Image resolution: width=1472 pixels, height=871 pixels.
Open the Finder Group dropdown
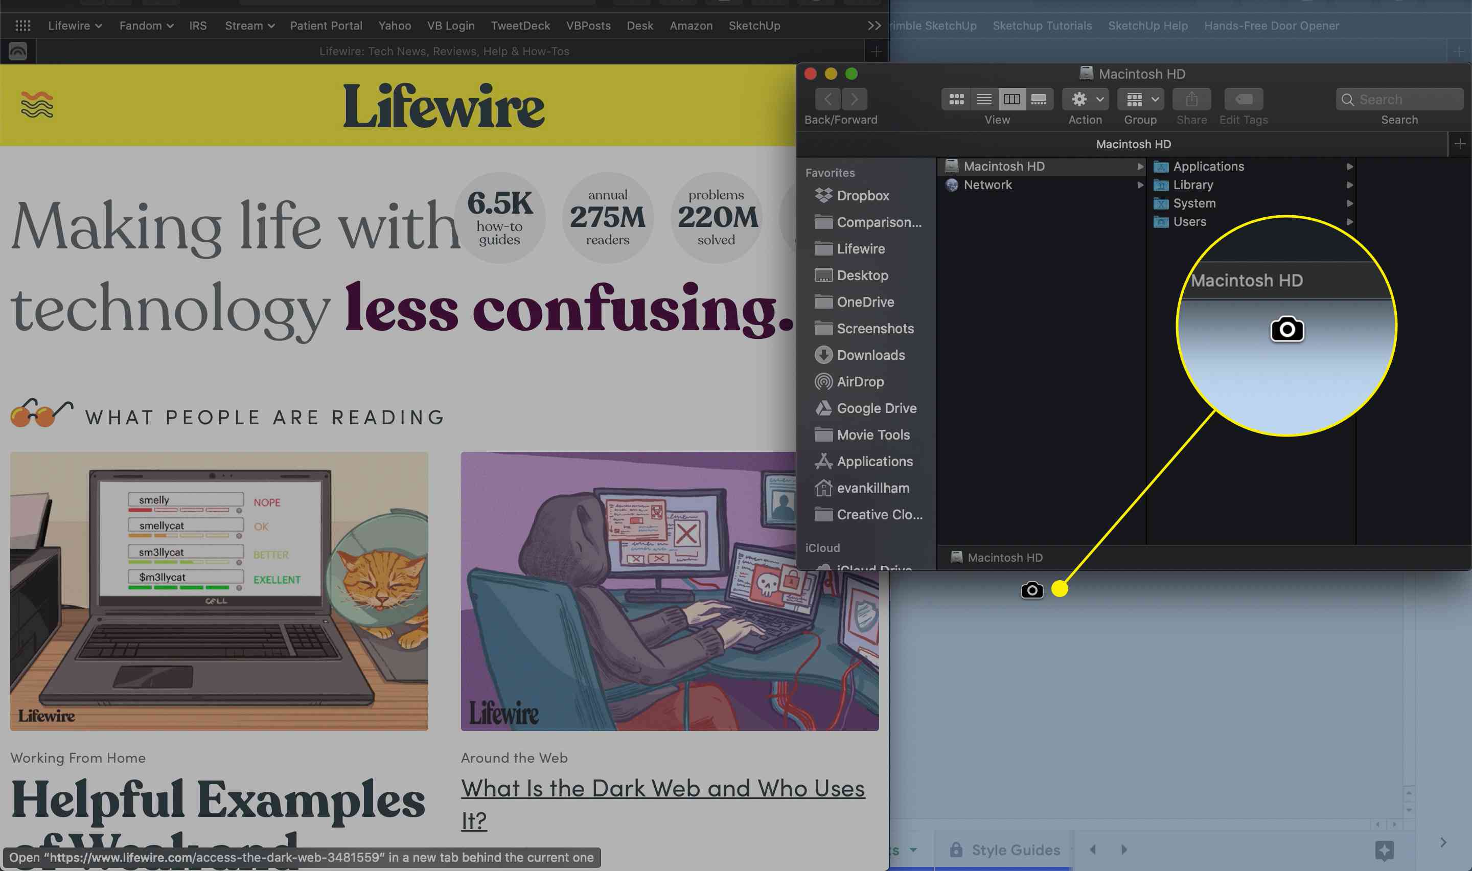[x=1140, y=99]
